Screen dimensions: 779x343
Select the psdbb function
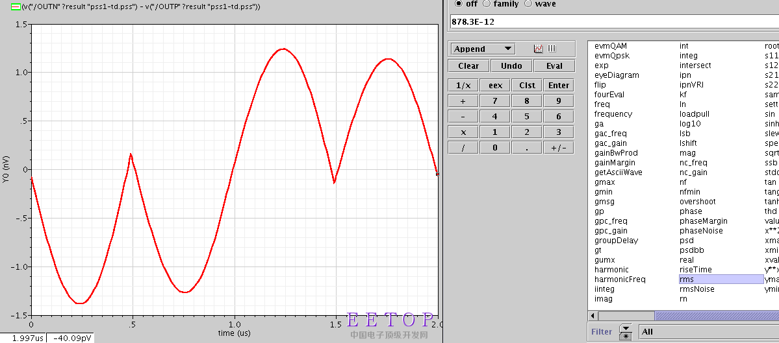pyautogui.click(x=691, y=250)
